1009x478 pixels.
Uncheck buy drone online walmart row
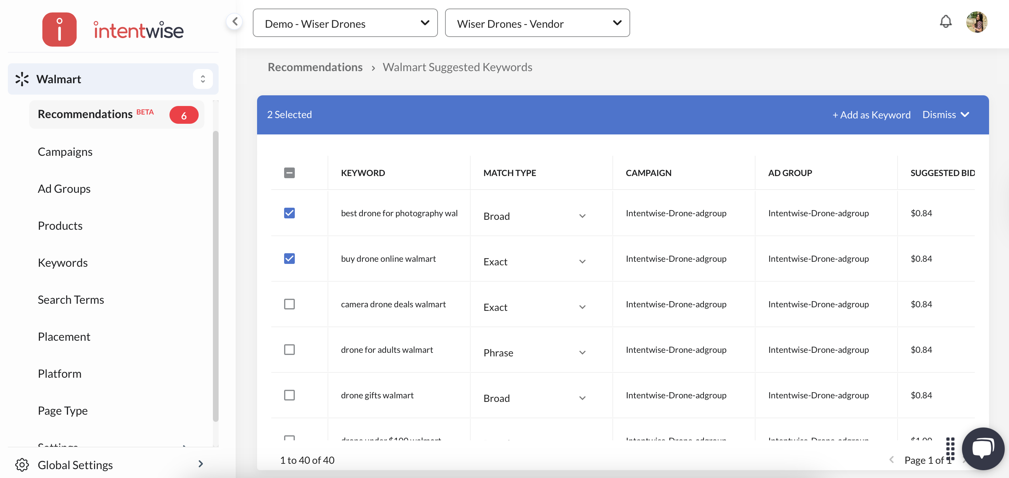(x=289, y=259)
